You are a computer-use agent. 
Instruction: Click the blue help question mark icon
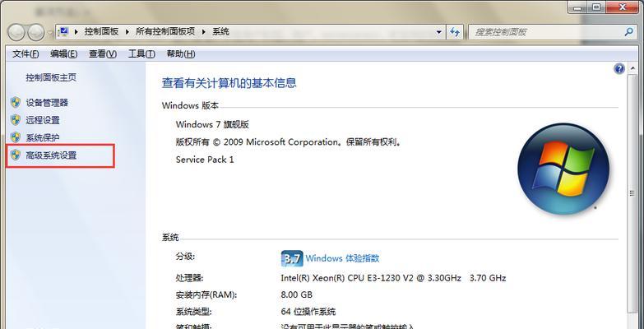click(619, 68)
